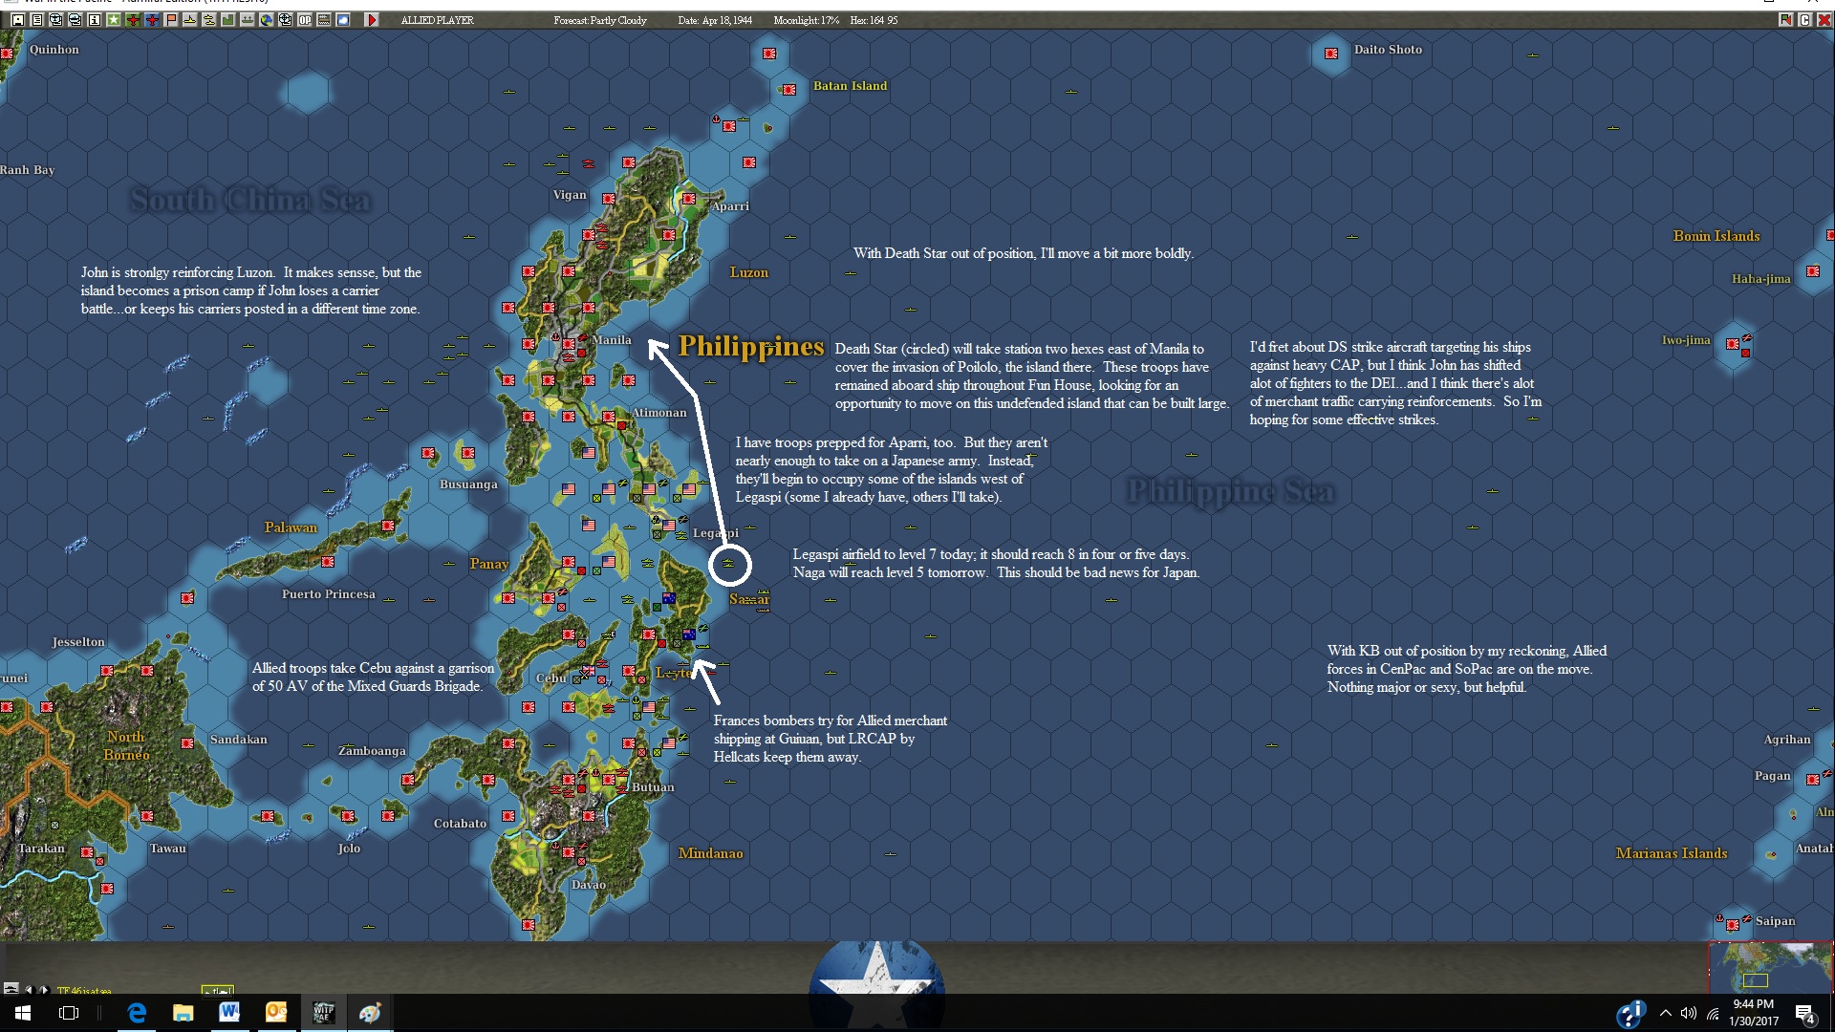Image resolution: width=1835 pixels, height=1032 pixels.
Task: Click the 'C' button at top right
Action: point(1805,19)
